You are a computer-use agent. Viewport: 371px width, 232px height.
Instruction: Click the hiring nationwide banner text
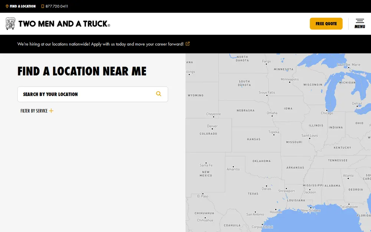click(x=100, y=44)
